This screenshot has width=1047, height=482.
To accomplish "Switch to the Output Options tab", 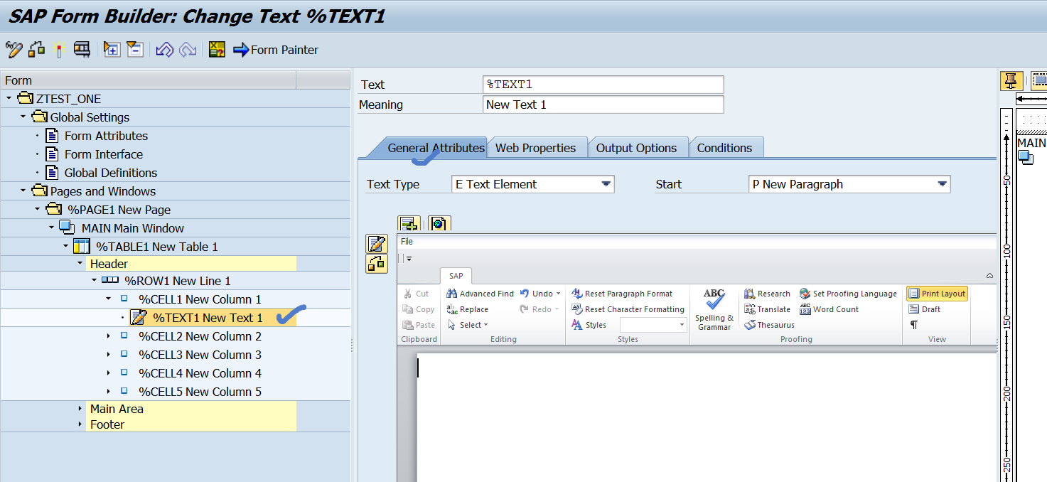I will [x=636, y=148].
